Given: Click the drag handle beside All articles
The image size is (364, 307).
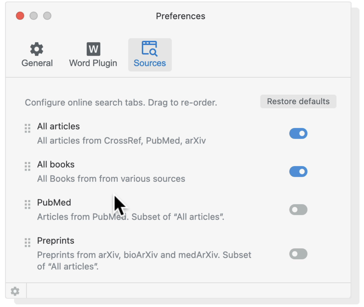Looking at the screenshot, I should tap(27, 128).
